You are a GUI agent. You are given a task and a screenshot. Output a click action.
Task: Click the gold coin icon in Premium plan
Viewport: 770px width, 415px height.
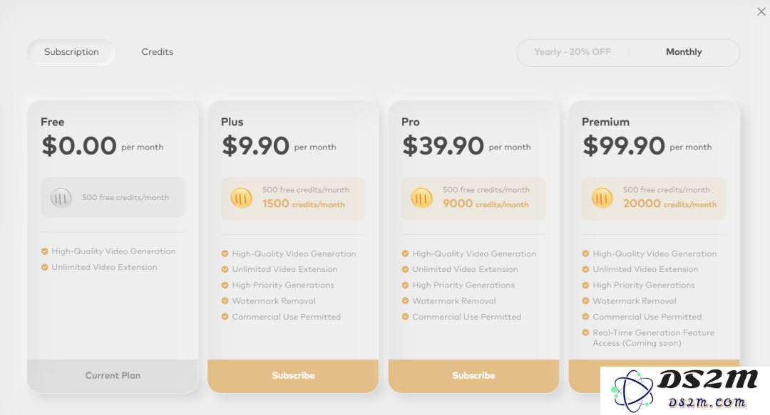point(602,198)
